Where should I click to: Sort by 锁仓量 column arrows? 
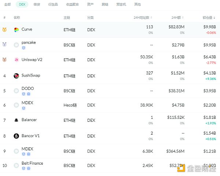pyautogui.click(x=214, y=18)
